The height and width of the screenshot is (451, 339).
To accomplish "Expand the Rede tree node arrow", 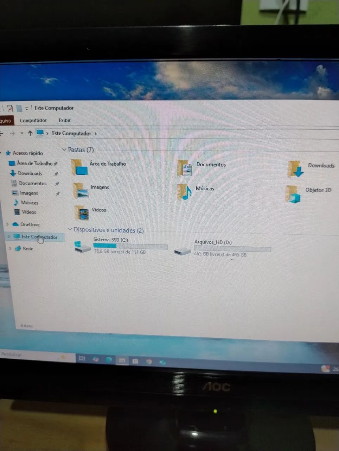I will (x=10, y=248).
